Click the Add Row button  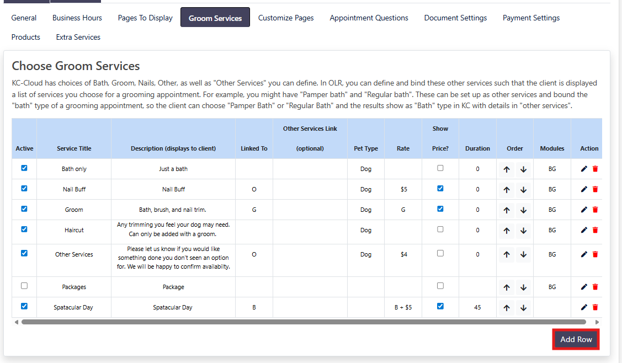coord(576,339)
